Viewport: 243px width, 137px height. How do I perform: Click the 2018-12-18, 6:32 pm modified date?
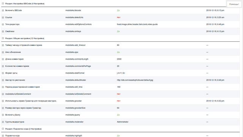tap(215, 101)
